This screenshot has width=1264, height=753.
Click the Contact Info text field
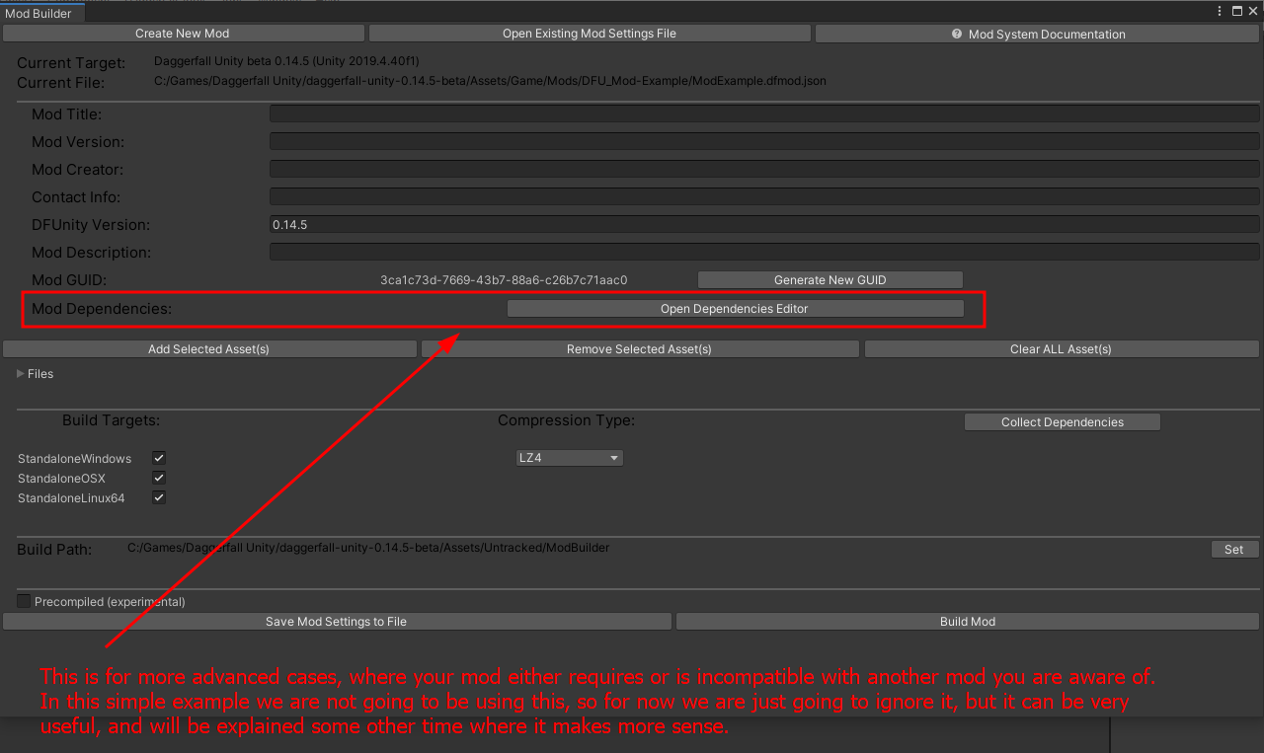(x=764, y=197)
